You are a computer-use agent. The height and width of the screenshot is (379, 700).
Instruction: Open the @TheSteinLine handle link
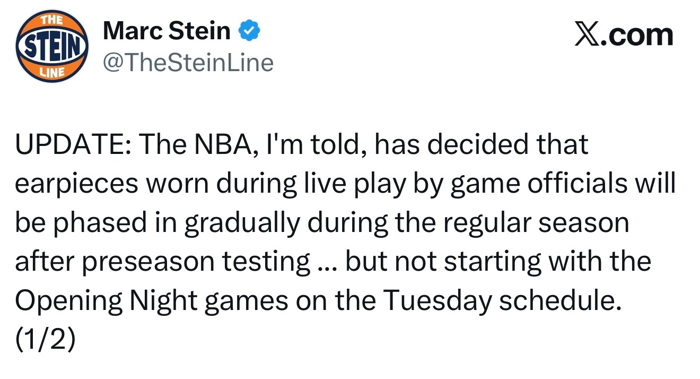tap(188, 63)
